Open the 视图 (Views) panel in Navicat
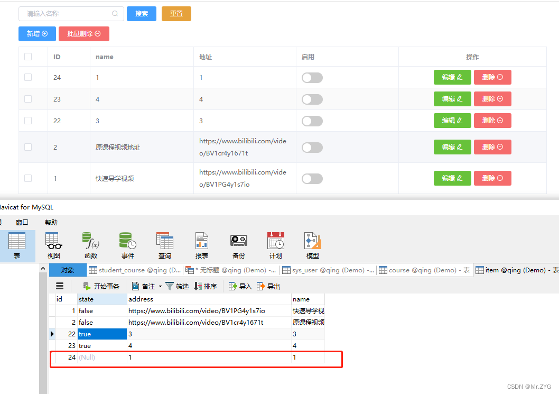Viewport: 559px width, 394px height. 53,244
